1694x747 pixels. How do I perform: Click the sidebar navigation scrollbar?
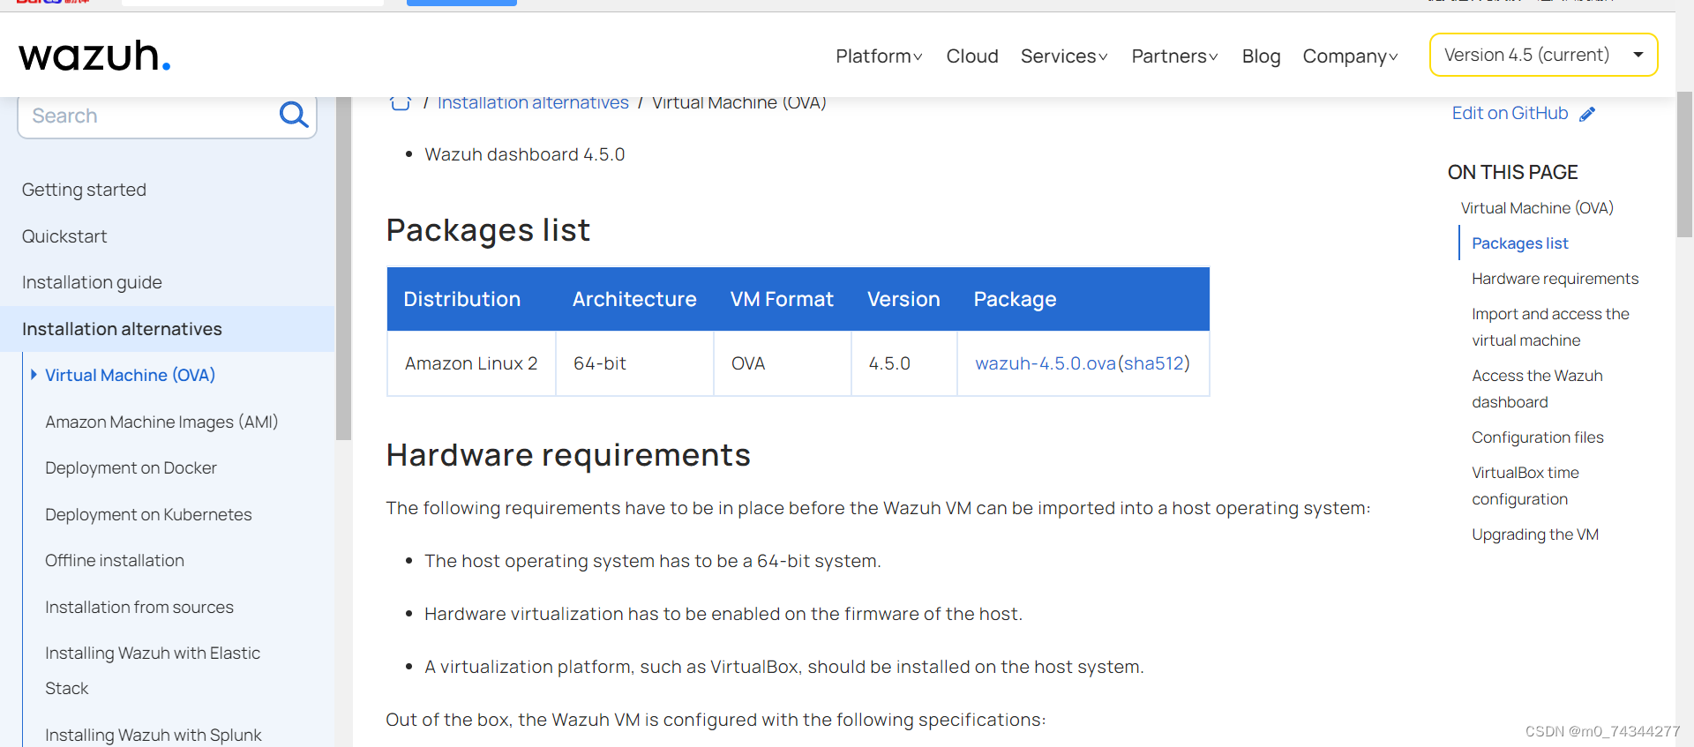tap(343, 268)
